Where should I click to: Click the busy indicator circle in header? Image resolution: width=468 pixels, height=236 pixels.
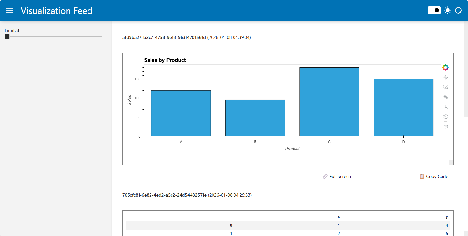click(x=458, y=10)
